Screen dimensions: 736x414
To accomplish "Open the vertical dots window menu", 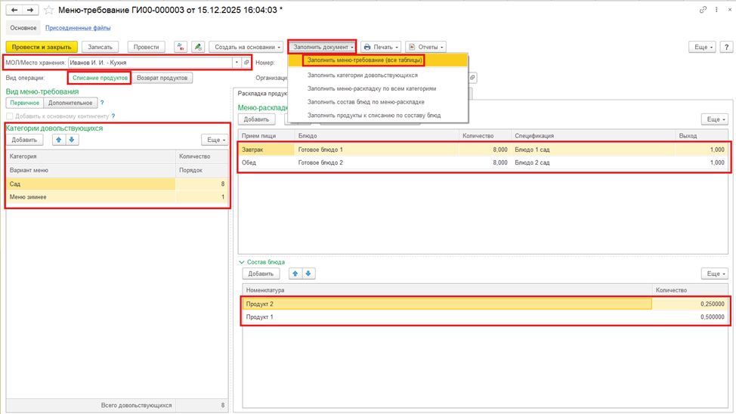I will point(716,9).
